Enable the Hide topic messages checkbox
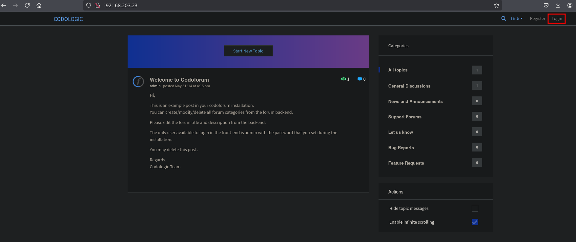 475,208
